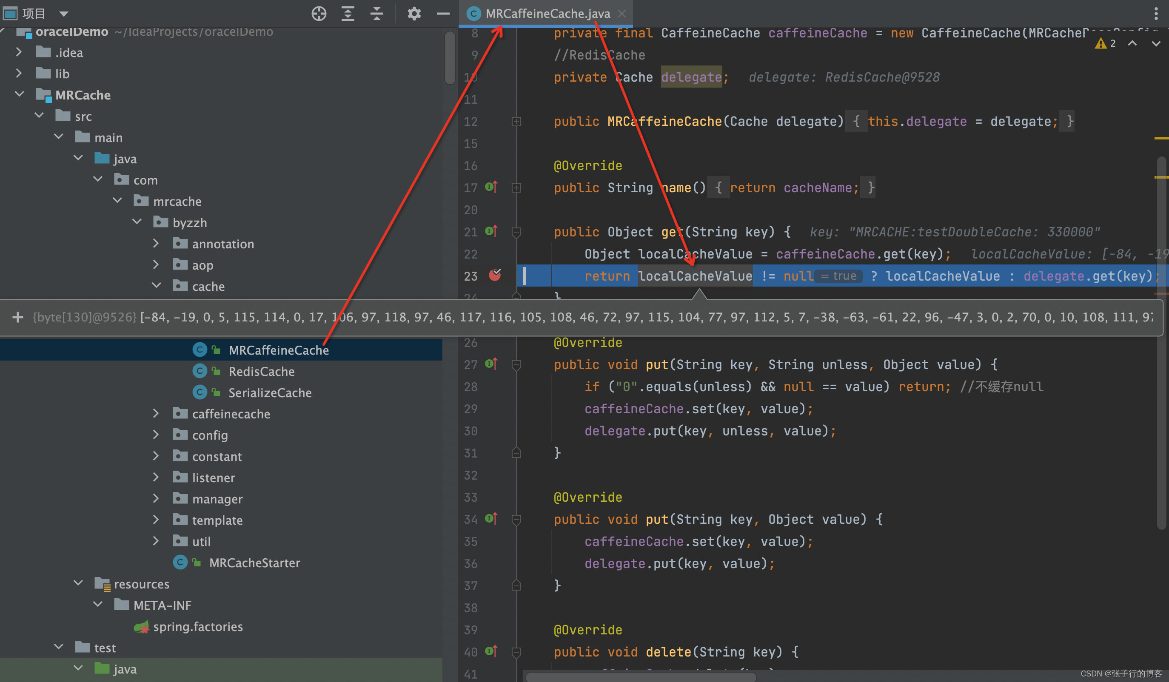Toggle the breakpoint on line 23

(495, 275)
